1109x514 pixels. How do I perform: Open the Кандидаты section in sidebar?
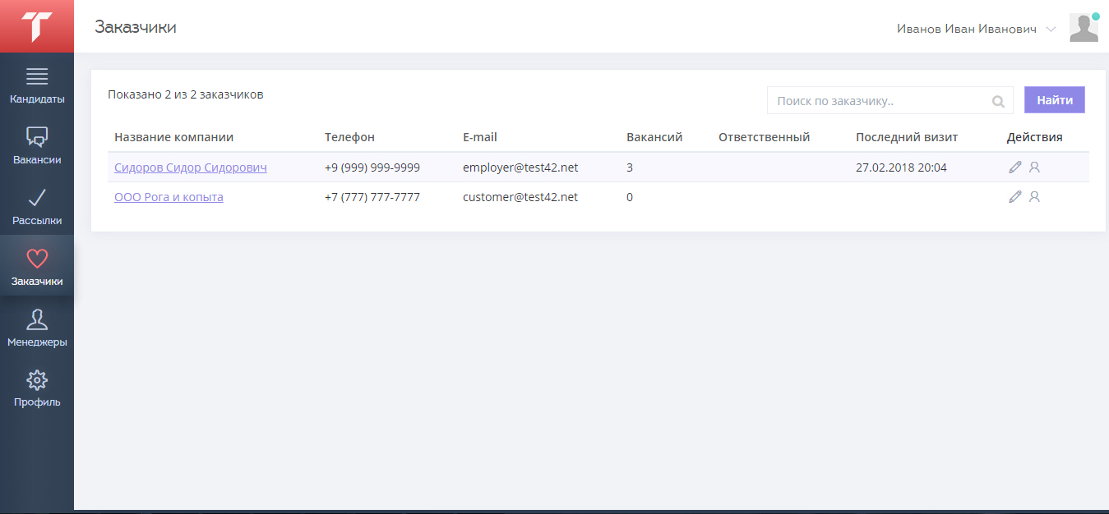point(37,85)
